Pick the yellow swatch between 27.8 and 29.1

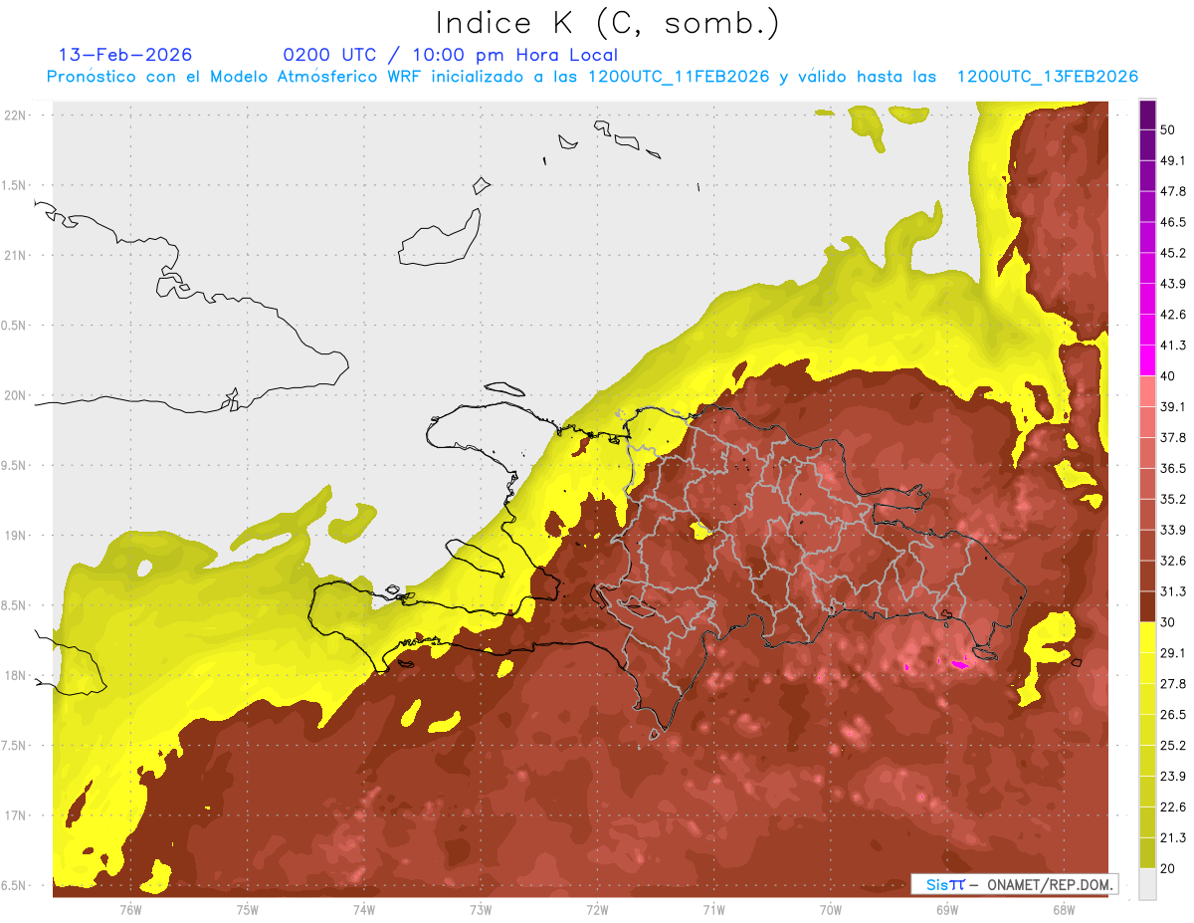pos(1147,669)
